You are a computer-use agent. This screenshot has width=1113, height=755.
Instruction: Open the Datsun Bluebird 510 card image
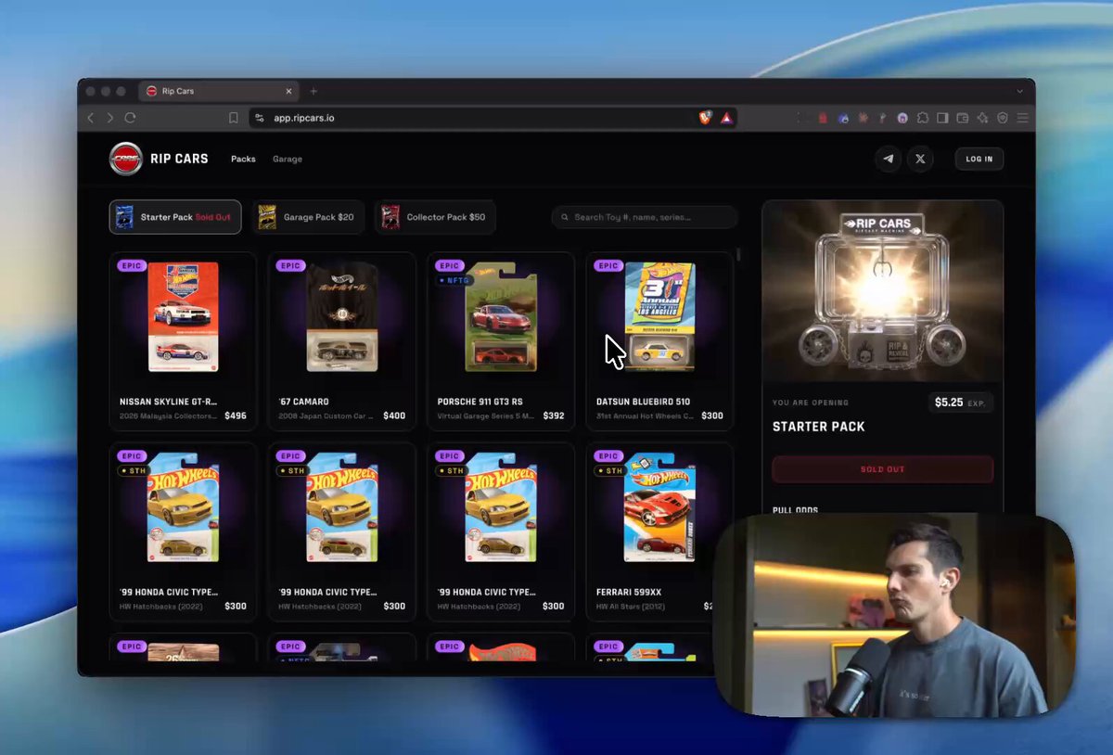coord(659,317)
